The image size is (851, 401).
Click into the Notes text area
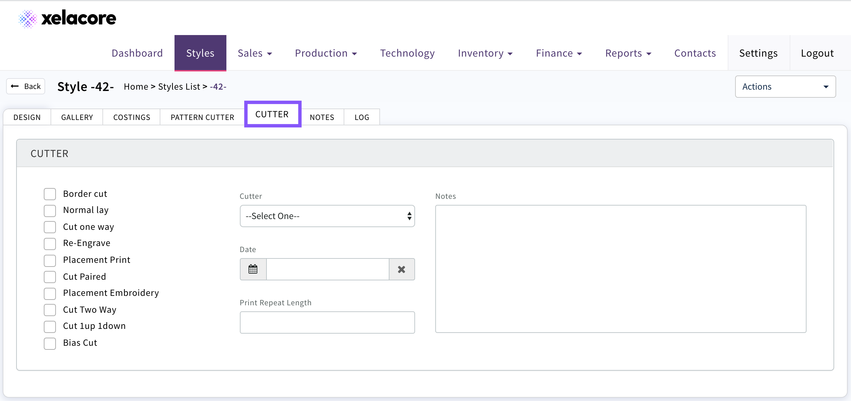620,269
